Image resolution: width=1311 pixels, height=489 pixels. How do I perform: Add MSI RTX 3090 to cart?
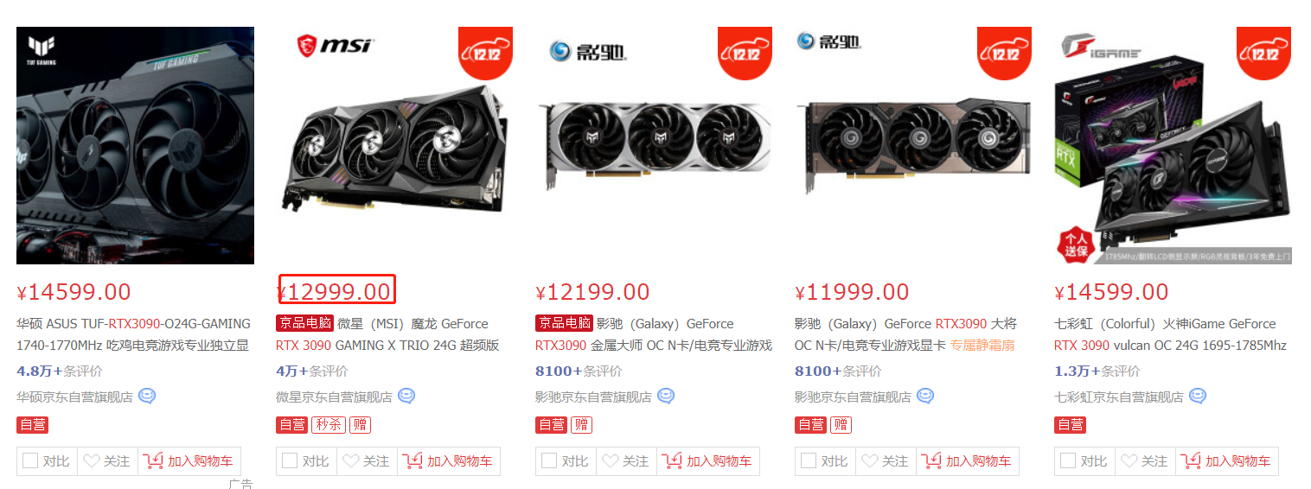448,461
